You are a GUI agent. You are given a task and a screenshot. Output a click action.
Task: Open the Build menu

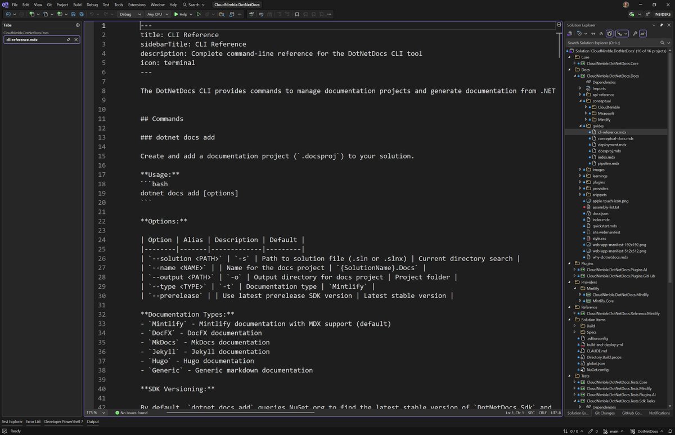click(77, 5)
